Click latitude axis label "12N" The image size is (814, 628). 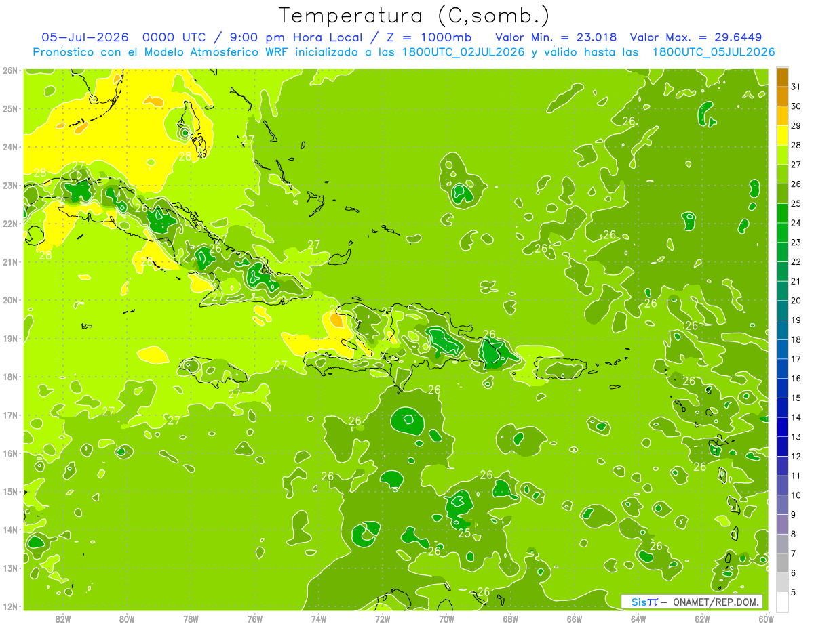point(9,606)
